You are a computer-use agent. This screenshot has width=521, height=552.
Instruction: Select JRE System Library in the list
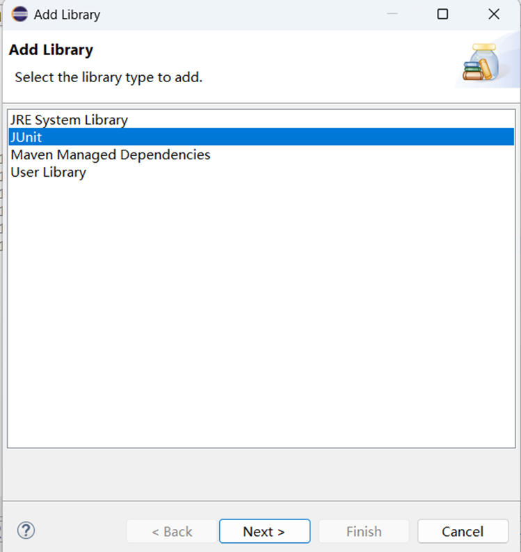(x=261, y=120)
